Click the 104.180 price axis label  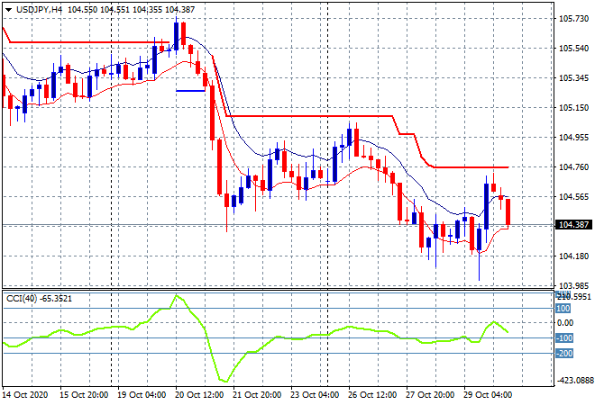coord(573,256)
